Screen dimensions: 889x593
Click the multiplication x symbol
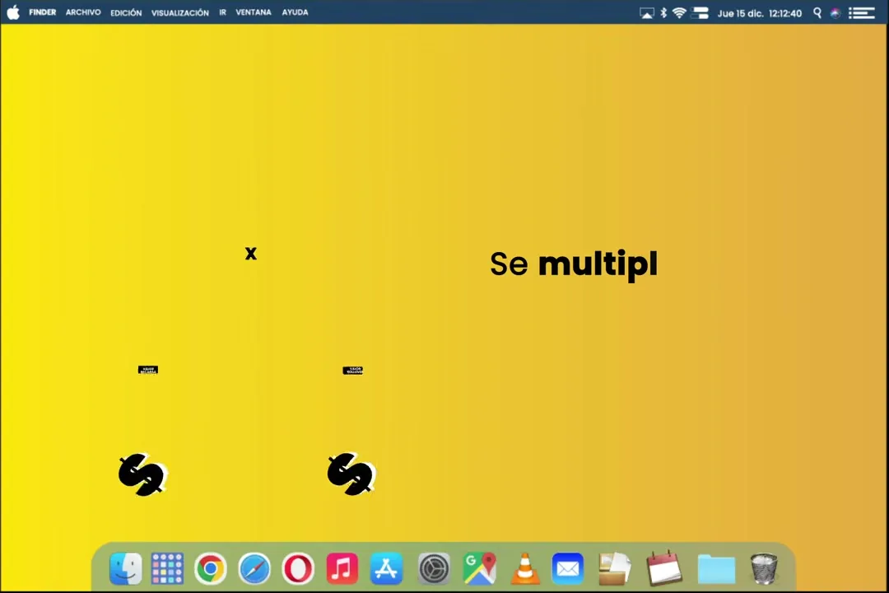(x=250, y=253)
